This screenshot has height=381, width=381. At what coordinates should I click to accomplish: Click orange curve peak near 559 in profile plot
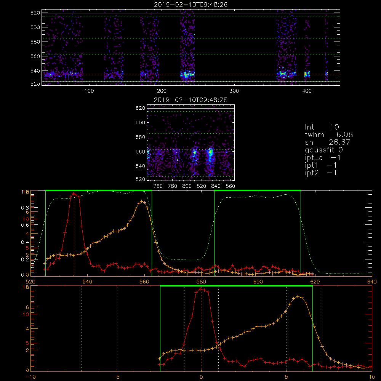pos(142,202)
